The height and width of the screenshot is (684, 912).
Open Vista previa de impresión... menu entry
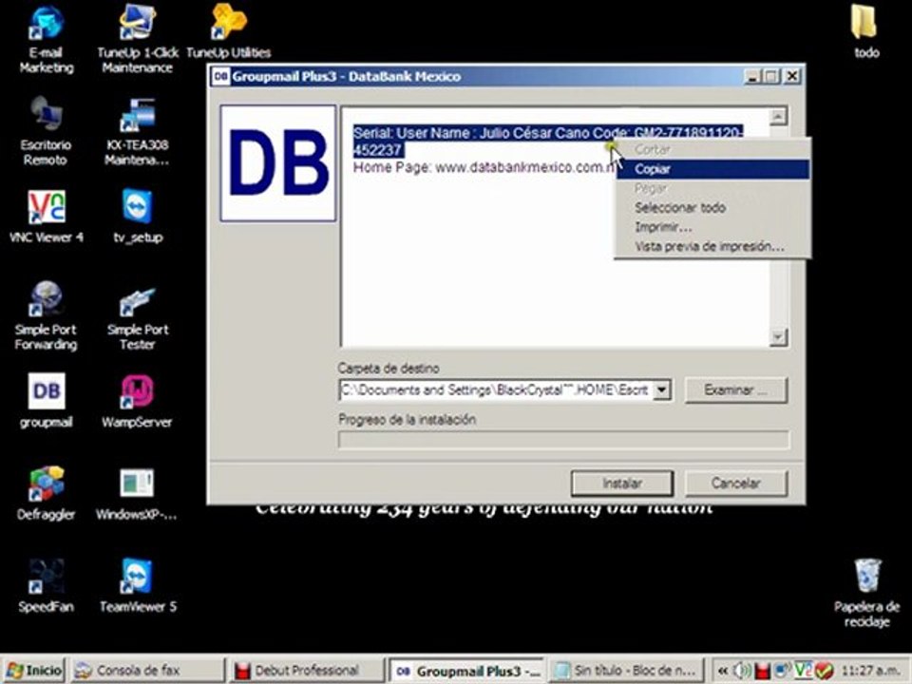[712, 246]
